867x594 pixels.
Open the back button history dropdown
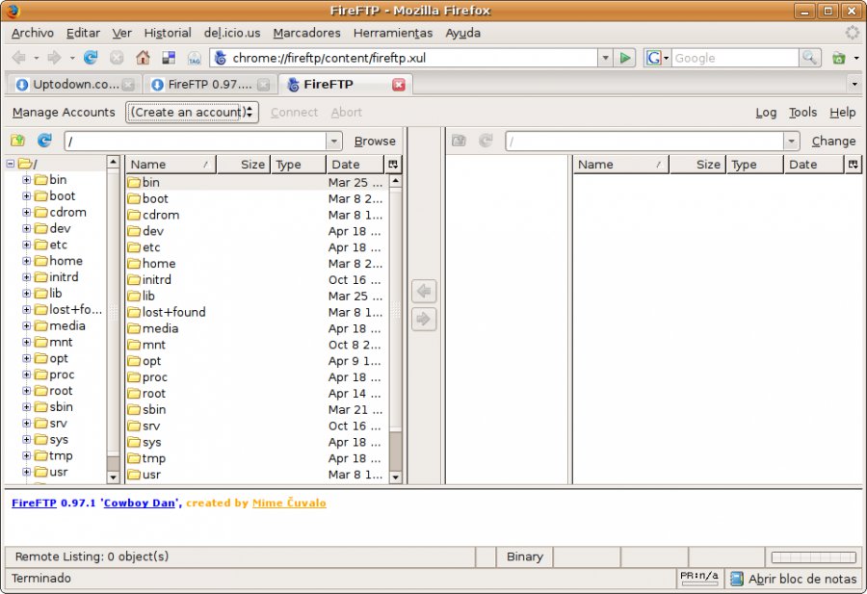click(x=36, y=58)
